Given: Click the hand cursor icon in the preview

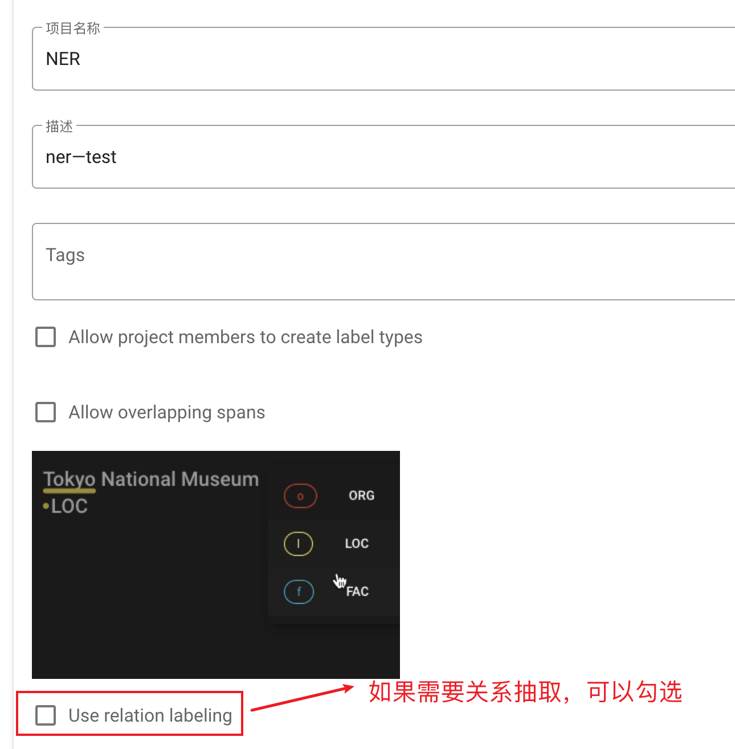Looking at the screenshot, I should coord(340,581).
